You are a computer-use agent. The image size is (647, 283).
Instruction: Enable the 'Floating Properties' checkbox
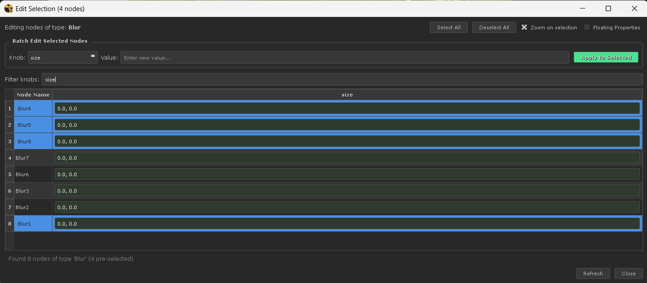point(588,27)
